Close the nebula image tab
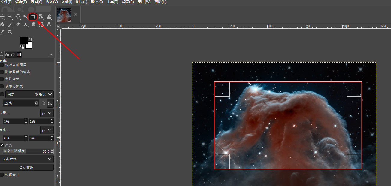 75,14
